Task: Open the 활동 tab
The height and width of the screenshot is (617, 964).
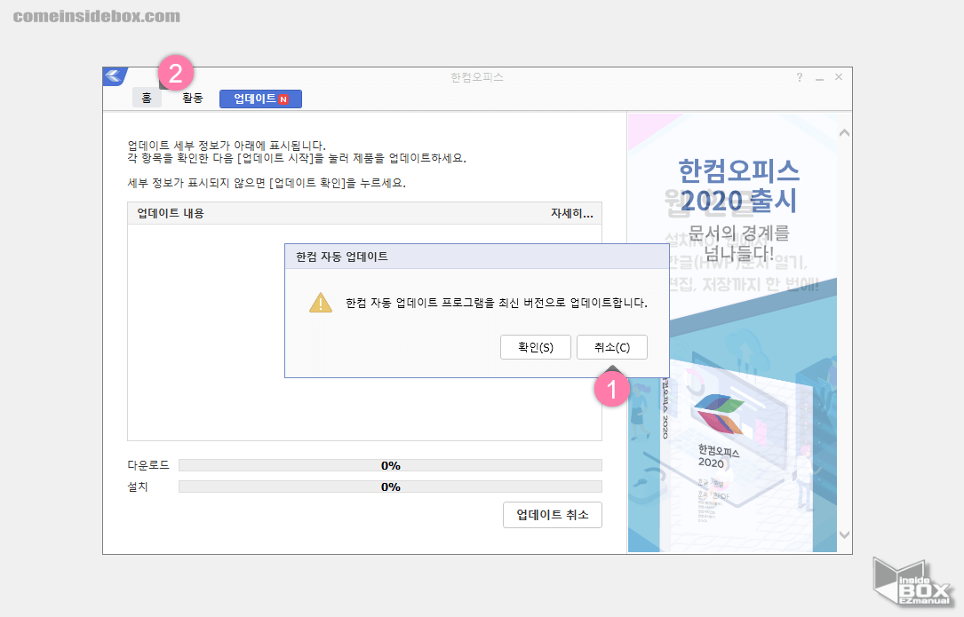Action: [193, 98]
